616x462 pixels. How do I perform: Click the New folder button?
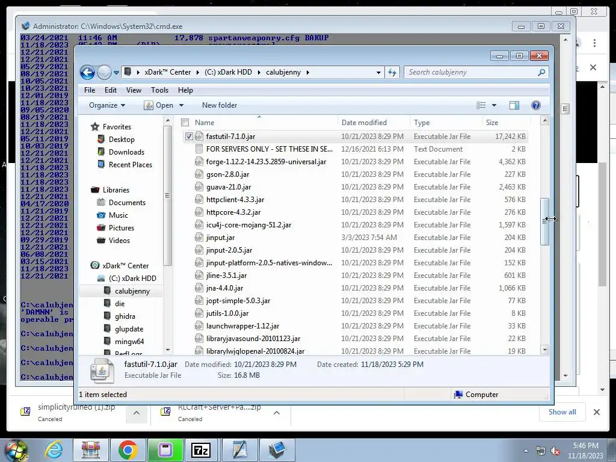coord(220,105)
